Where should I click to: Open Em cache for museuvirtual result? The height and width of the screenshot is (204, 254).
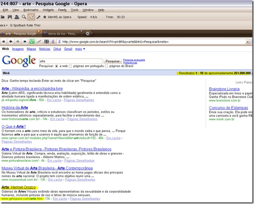point(55,180)
